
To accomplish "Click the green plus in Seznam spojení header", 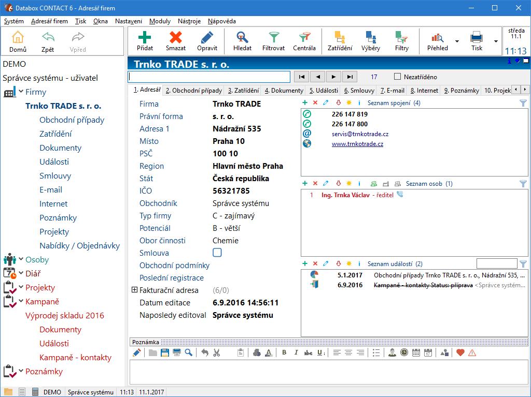I will 305,103.
